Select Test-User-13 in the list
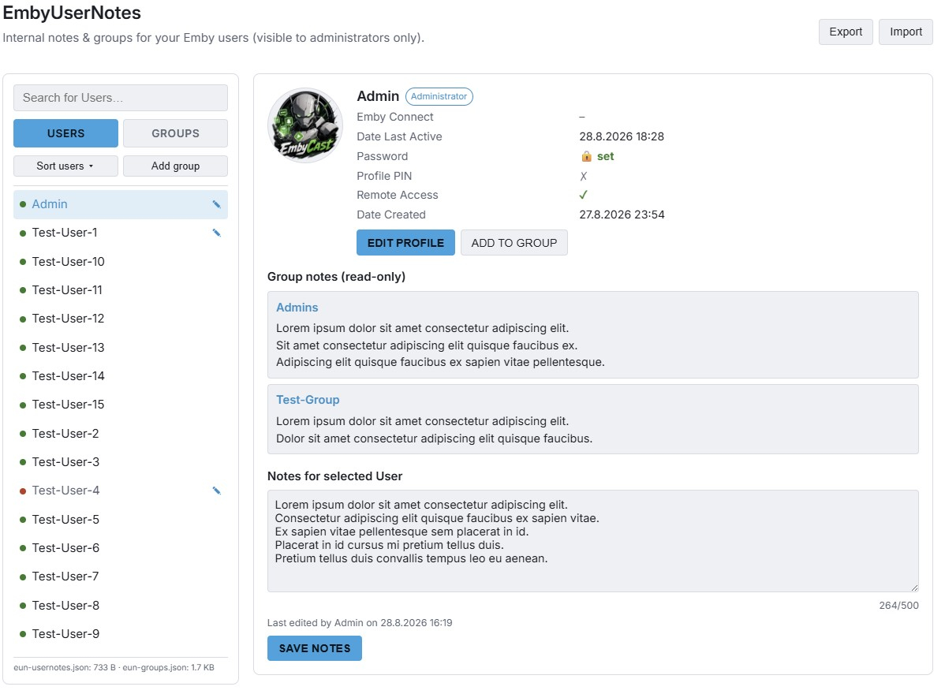Image resolution: width=945 pixels, height=694 pixels. coord(121,348)
